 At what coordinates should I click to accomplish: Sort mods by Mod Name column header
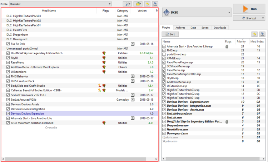pyautogui.click(x=49, y=11)
